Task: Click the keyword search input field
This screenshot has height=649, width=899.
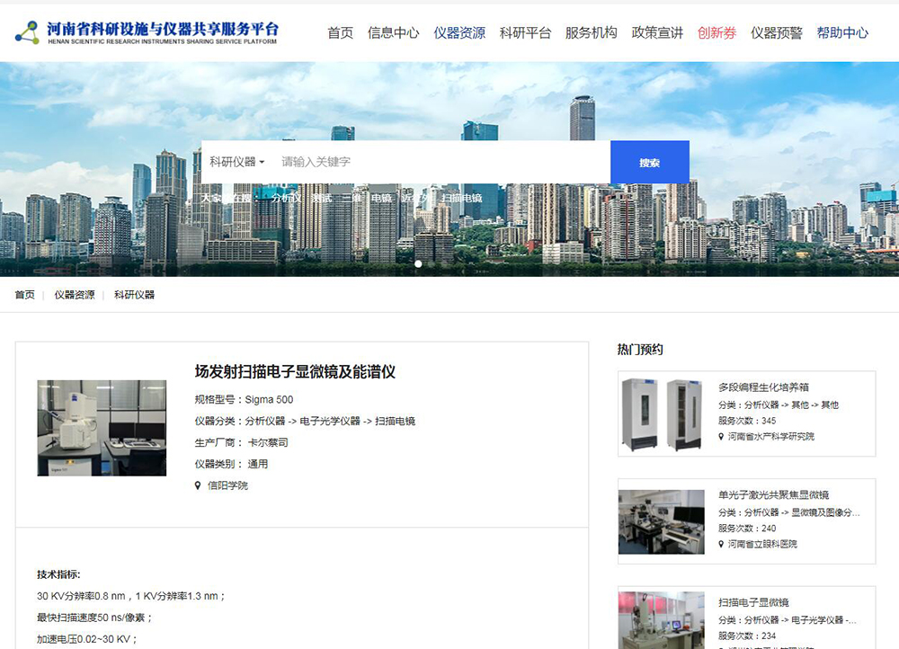Action: coord(441,163)
